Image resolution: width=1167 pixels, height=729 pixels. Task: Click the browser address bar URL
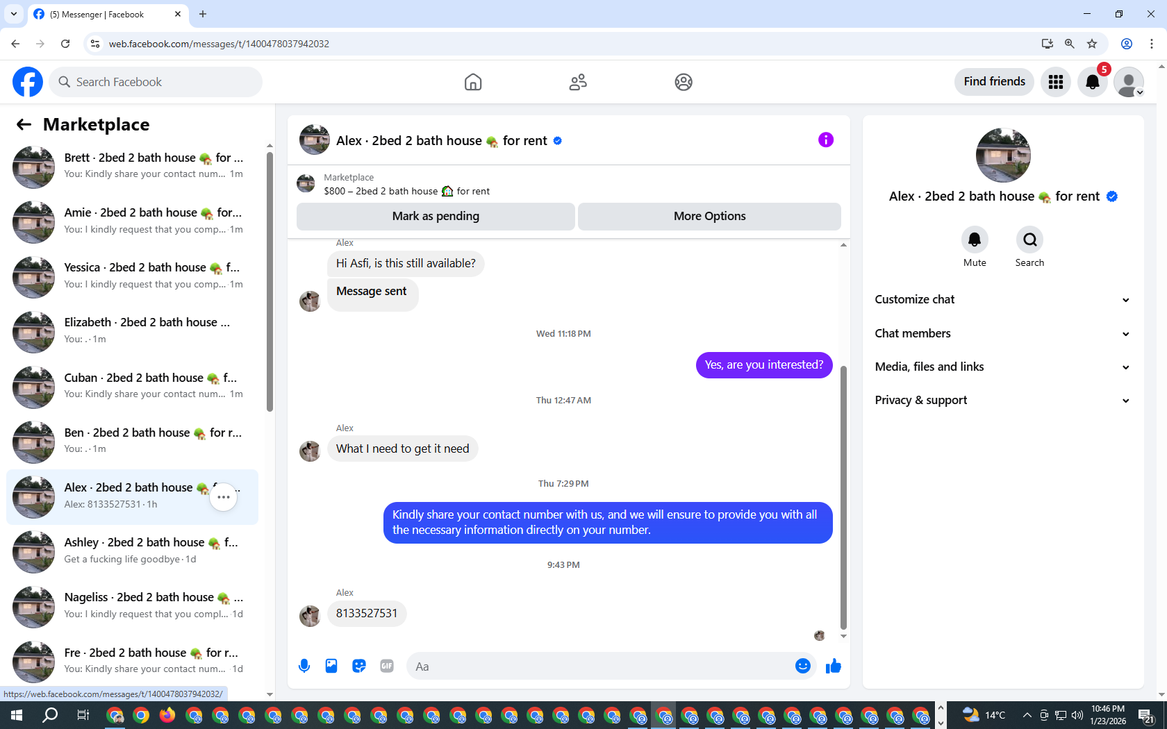tap(219, 44)
